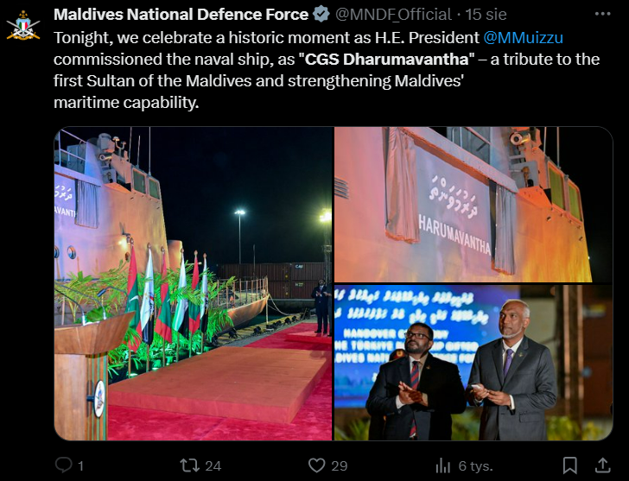The height and width of the screenshot is (481, 629).
Task: Click the MNDF profile avatar emblem
Action: pos(23,26)
